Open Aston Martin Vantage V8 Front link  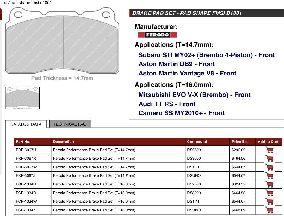(x=188, y=73)
